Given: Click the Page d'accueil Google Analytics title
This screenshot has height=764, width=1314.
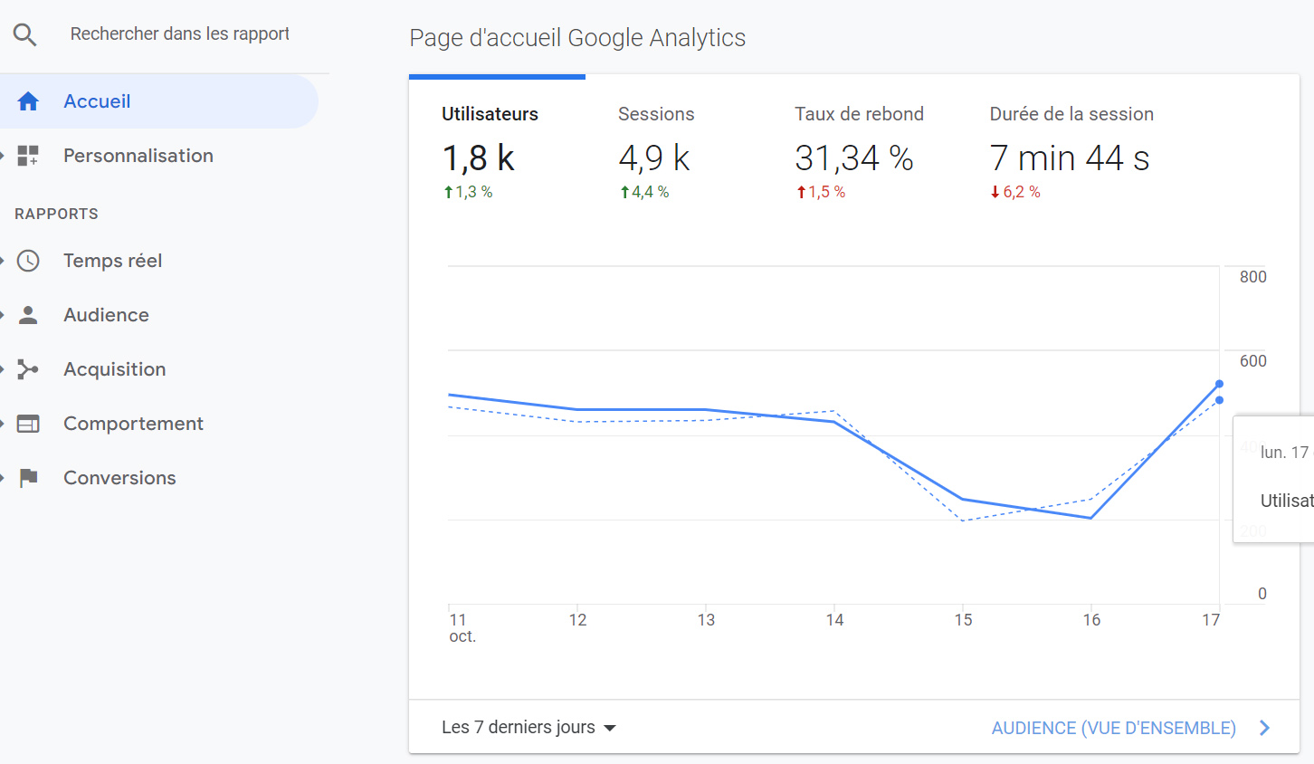Looking at the screenshot, I should coord(577,38).
